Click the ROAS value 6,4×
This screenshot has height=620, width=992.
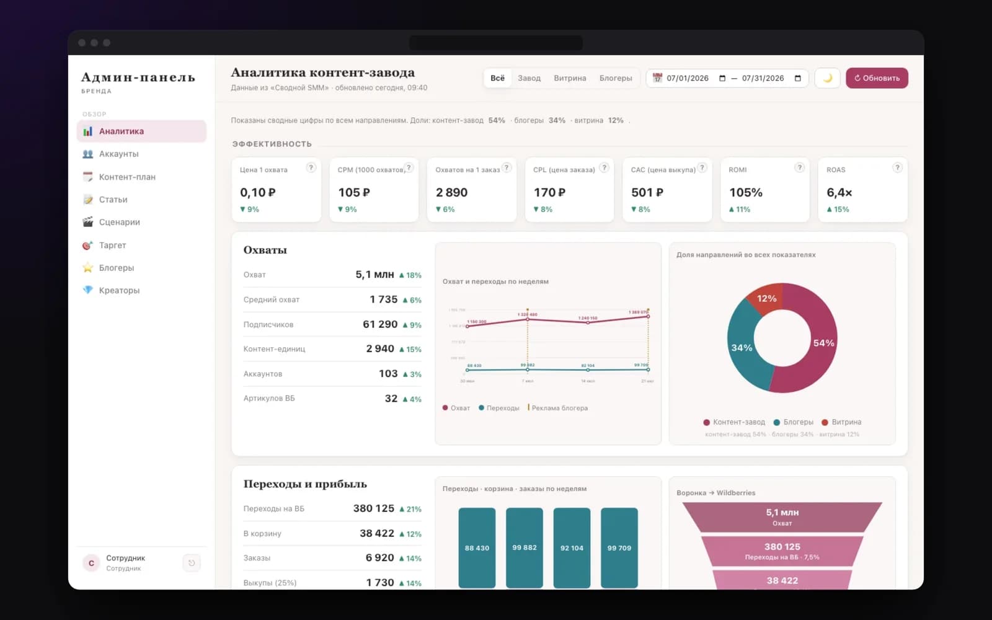[839, 193]
